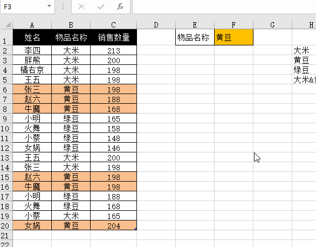Select column E header

pos(195,25)
